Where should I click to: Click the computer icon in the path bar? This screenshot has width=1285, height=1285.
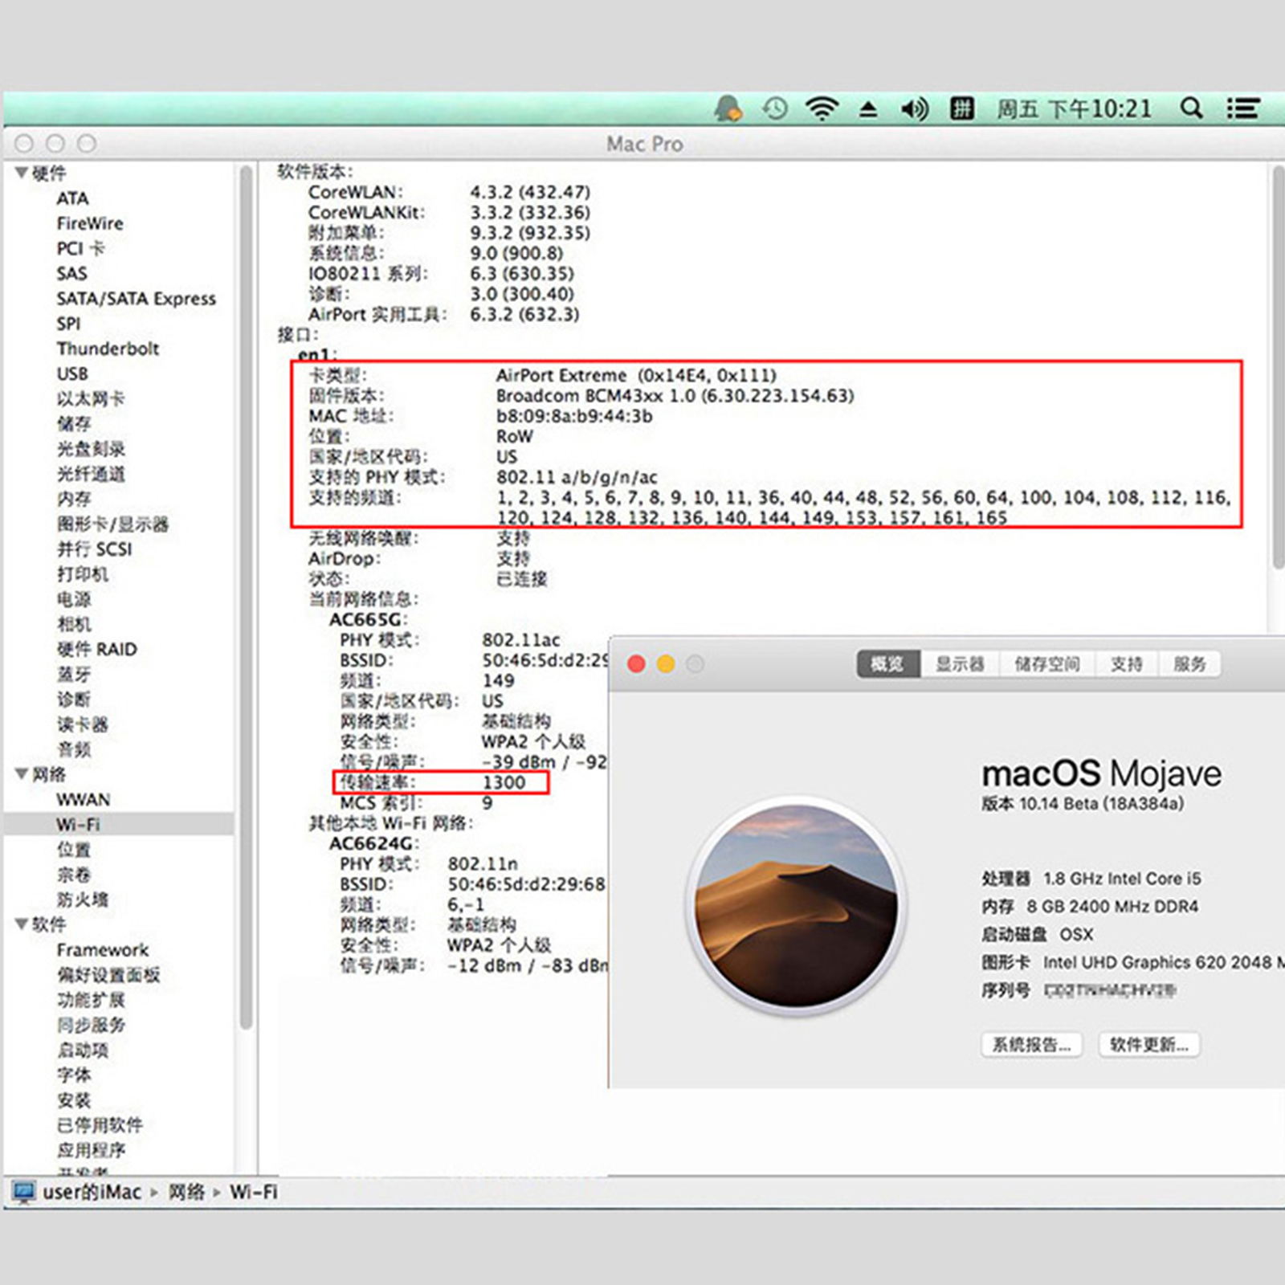pos(24,1192)
